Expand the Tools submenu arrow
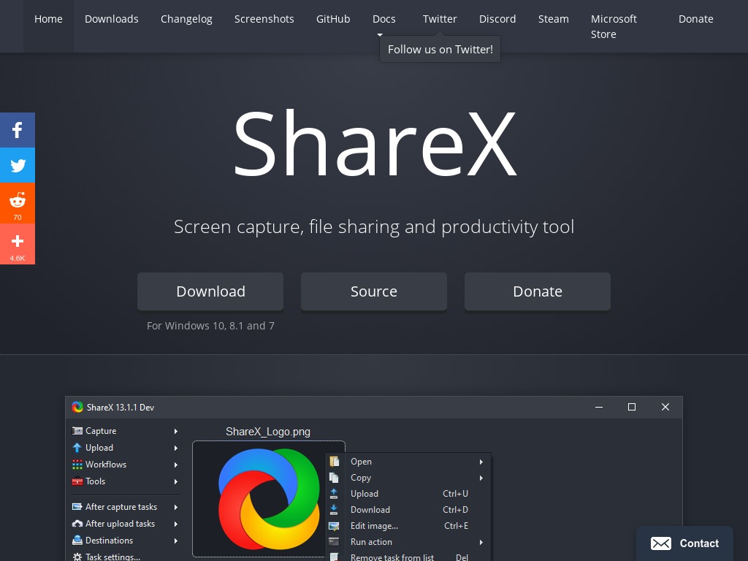This screenshot has height=561, width=748. 176,481
